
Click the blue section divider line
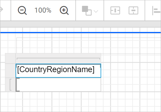(x=80, y=33)
